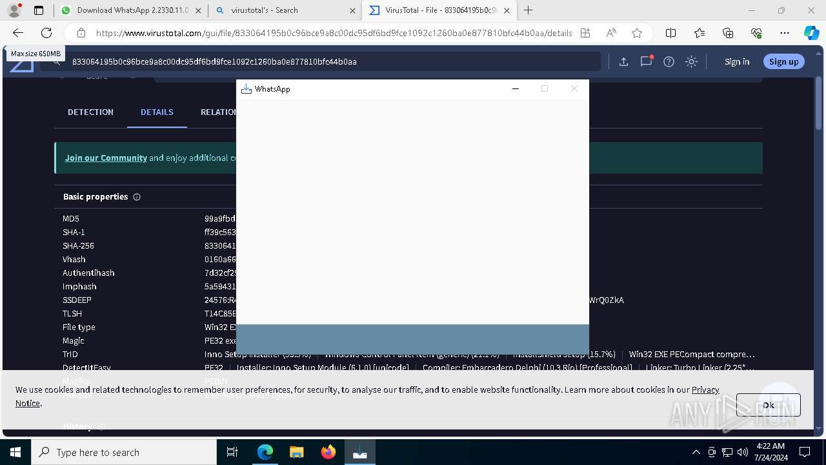Click the browser address bar URL

click(334, 33)
